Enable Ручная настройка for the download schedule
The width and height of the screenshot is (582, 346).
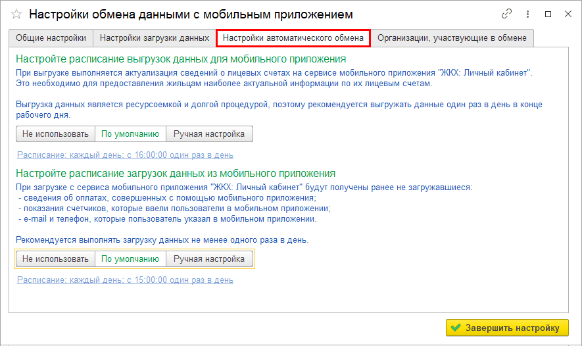208,259
